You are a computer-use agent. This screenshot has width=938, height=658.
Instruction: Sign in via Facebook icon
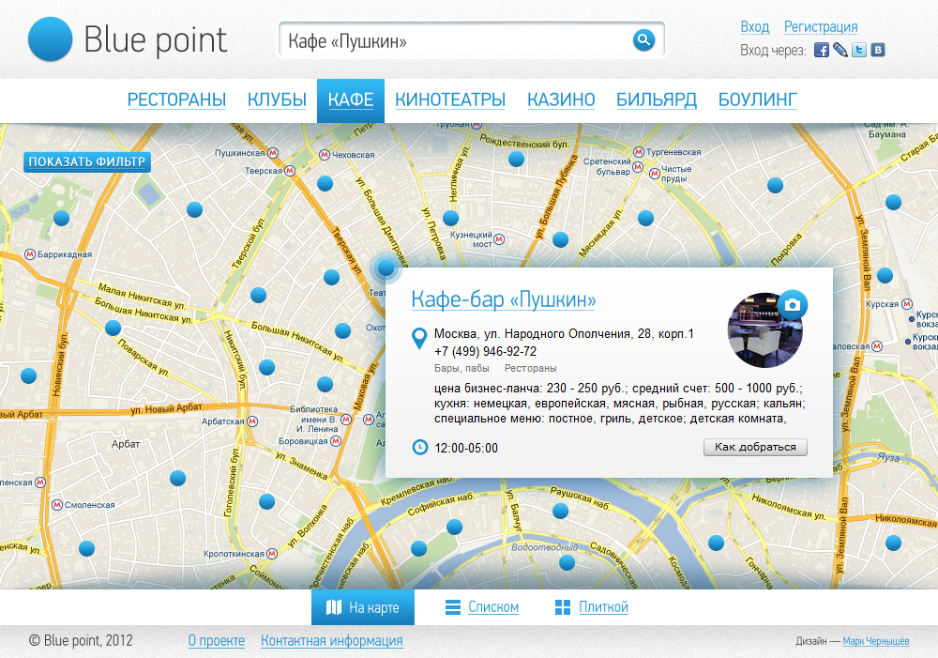pyautogui.click(x=822, y=51)
